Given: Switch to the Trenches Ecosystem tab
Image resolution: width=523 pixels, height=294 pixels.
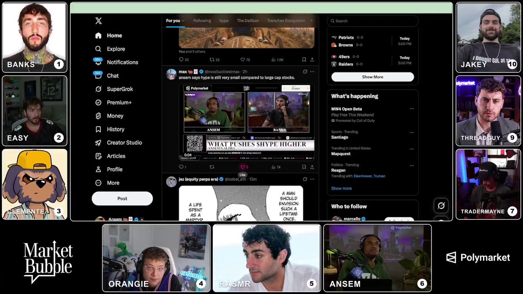Looking at the screenshot, I should 286,20.
